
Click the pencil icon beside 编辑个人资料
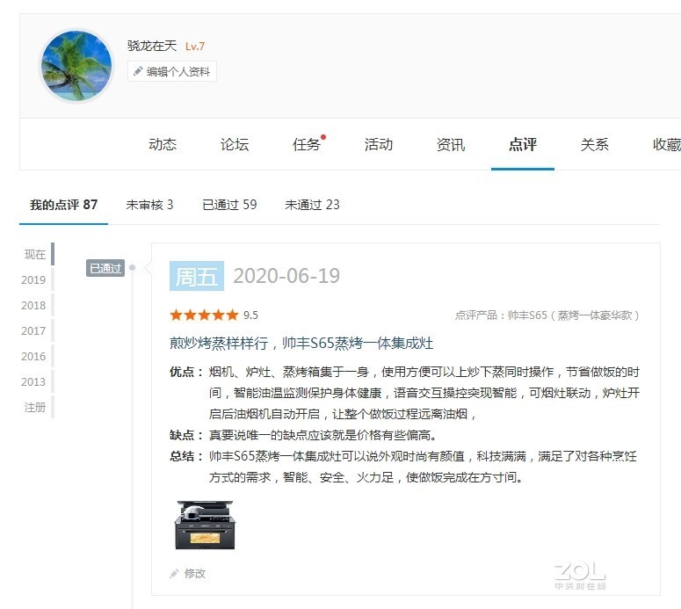pyautogui.click(x=138, y=71)
